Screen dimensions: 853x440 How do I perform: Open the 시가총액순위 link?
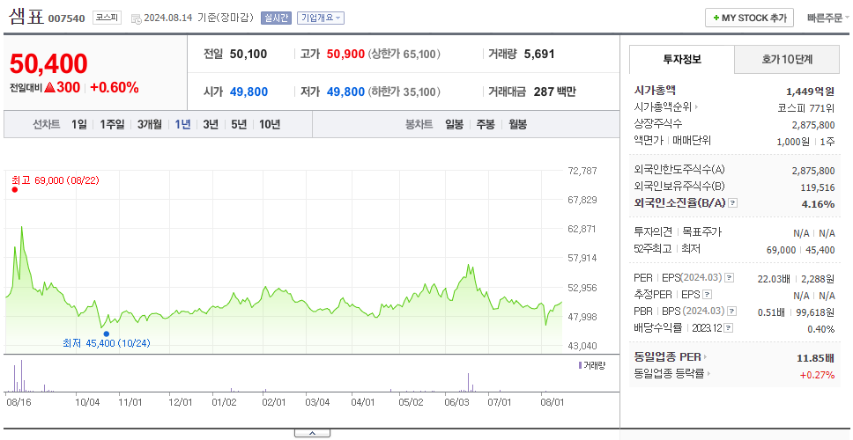(666, 107)
